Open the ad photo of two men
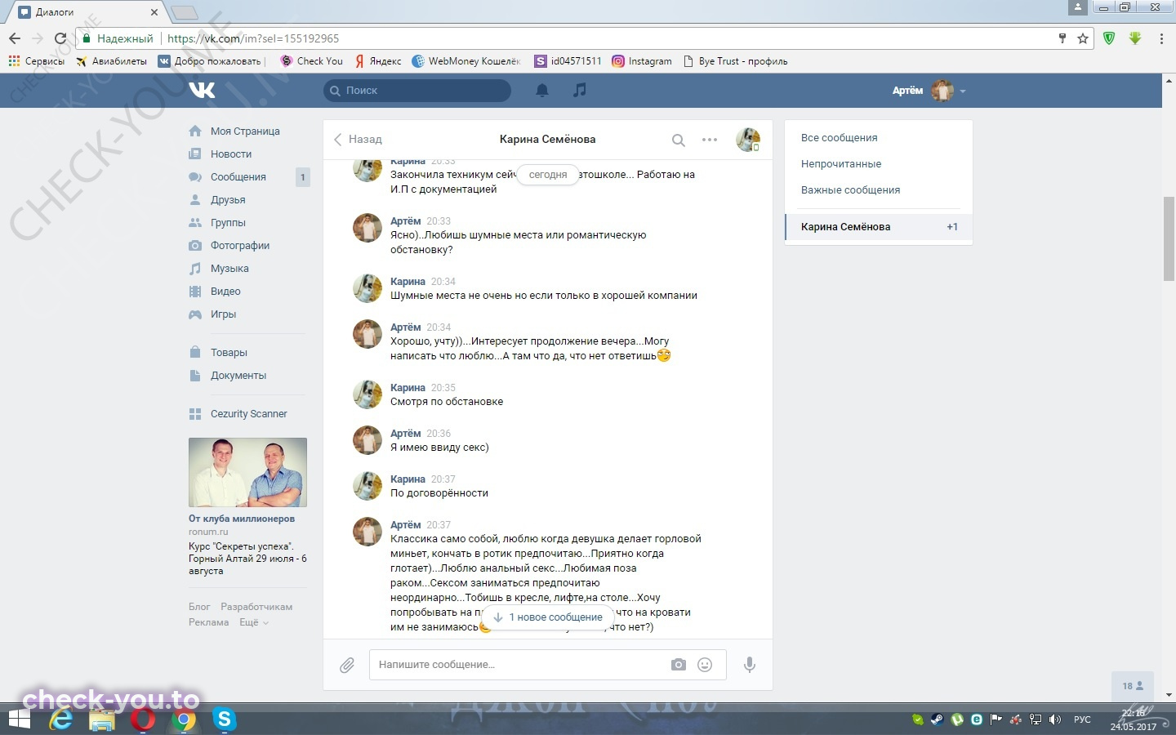 coord(247,473)
